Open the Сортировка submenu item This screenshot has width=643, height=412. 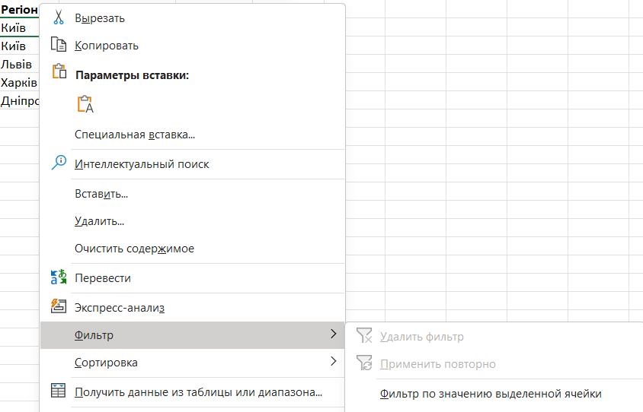tap(192, 363)
